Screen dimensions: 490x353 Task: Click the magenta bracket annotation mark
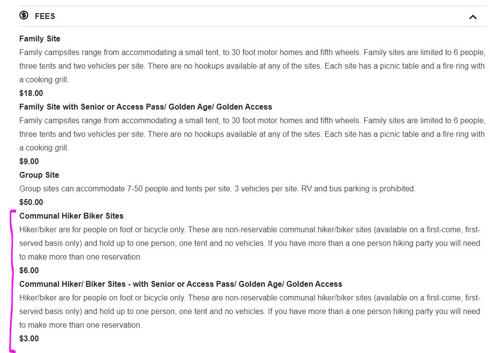pyautogui.click(x=12, y=281)
